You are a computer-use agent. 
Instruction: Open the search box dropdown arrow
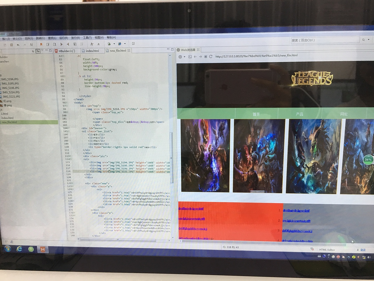point(369,40)
